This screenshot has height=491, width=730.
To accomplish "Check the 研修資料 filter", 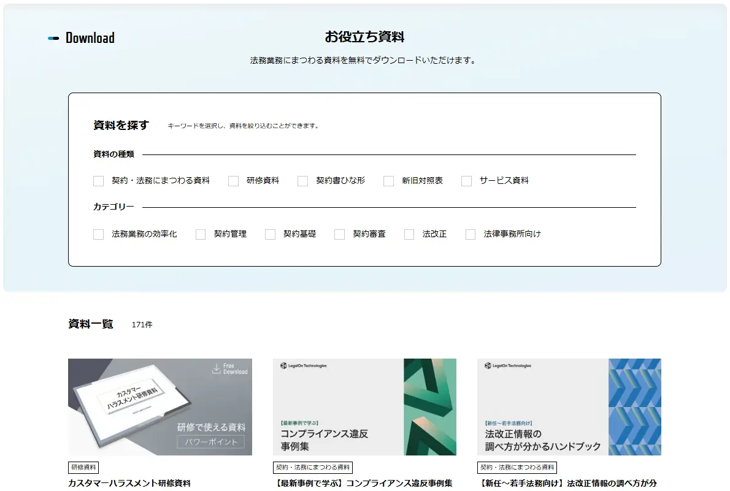I will (x=233, y=180).
